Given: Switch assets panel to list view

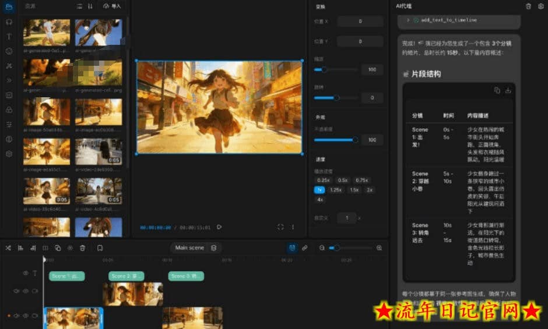Looking at the screenshot, I should (80, 6).
